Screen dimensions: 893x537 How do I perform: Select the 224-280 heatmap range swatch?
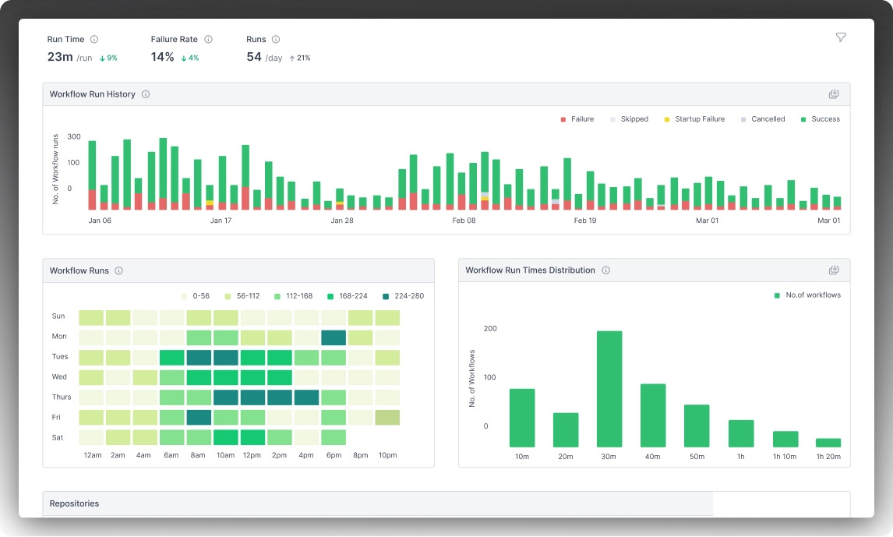point(386,296)
